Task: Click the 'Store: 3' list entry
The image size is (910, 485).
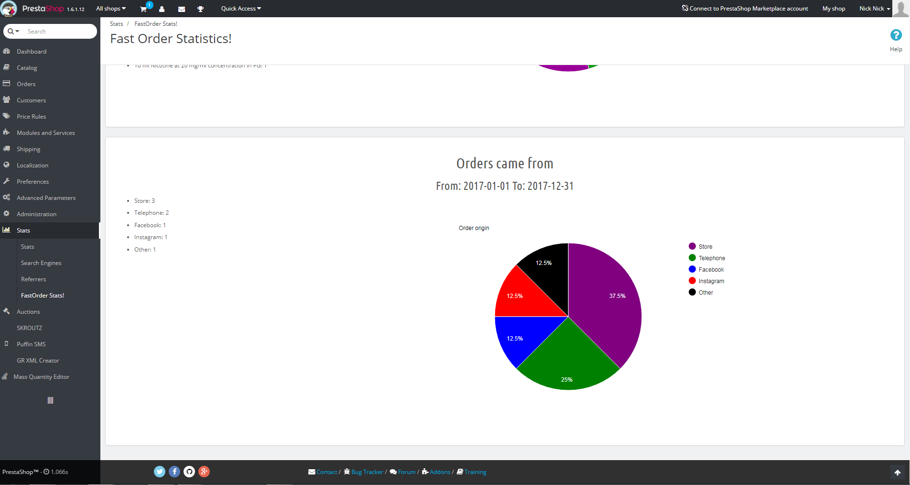Action: (144, 200)
